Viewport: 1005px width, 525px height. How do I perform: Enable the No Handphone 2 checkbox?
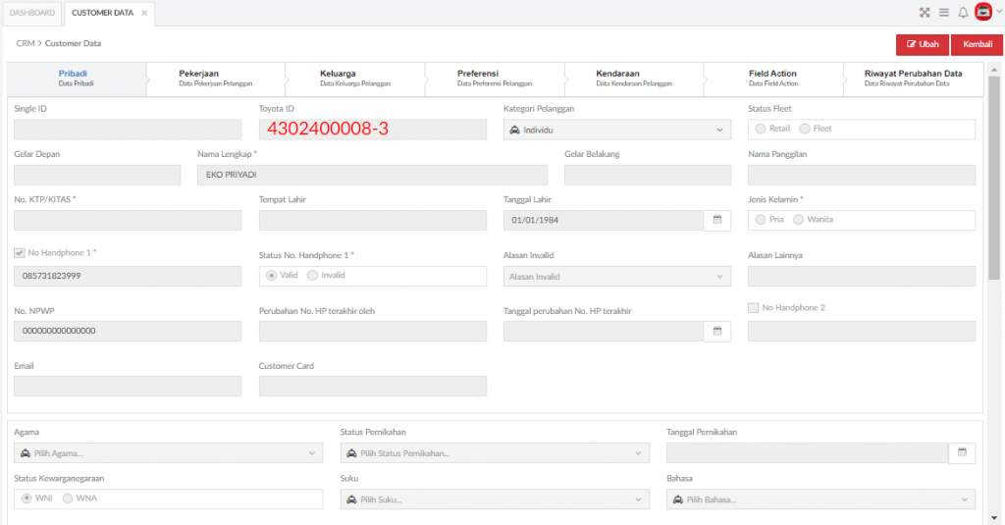[753, 308]
